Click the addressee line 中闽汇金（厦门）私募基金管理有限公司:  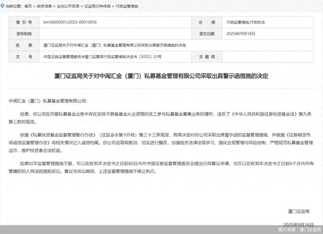click(x=48, y=101)
